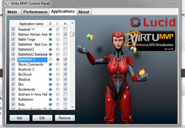185x128 pixels.
Task: Select the I radio button for Borderlands
Action: [x=58, y=89]
